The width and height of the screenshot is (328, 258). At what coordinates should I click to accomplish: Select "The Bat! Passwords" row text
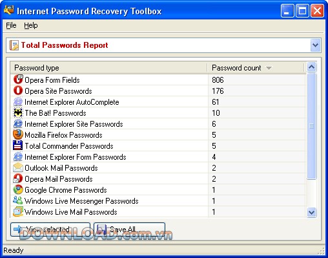(x=56, y=113)
